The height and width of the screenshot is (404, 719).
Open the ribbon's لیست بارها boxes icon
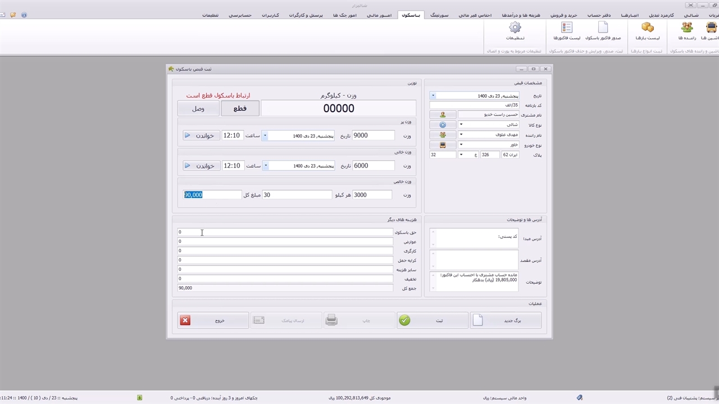click(x=648, y=28)
